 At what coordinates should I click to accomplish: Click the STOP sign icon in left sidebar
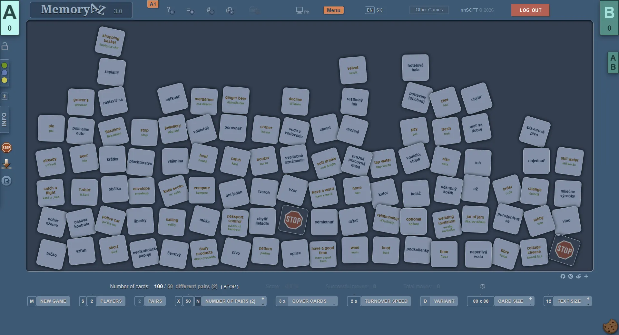pyautogui.click(x=6, y=148)
